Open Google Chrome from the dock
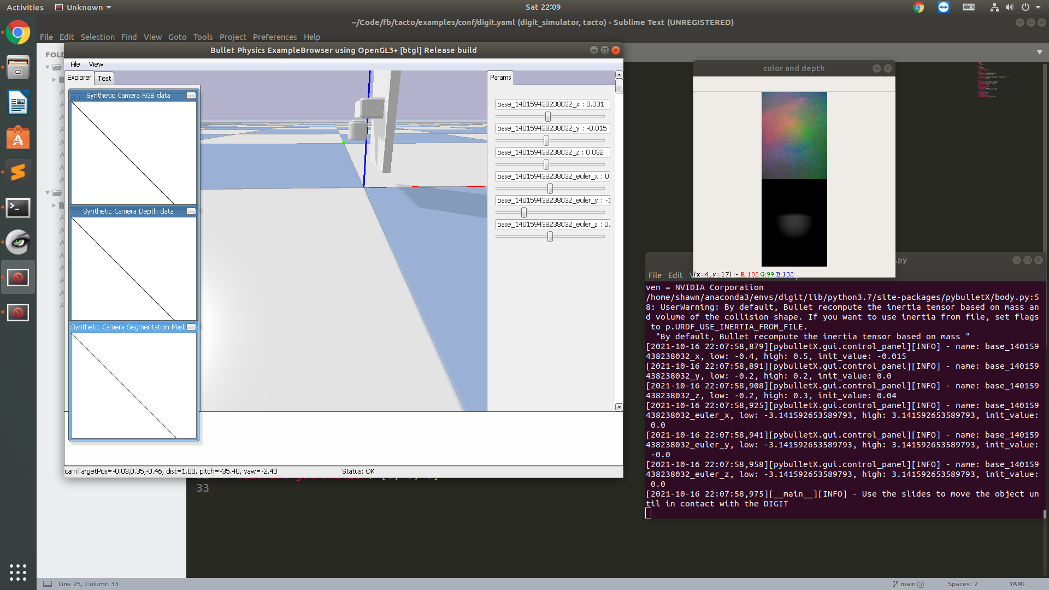Screen dimensions: 1049x590 point(18,32)
